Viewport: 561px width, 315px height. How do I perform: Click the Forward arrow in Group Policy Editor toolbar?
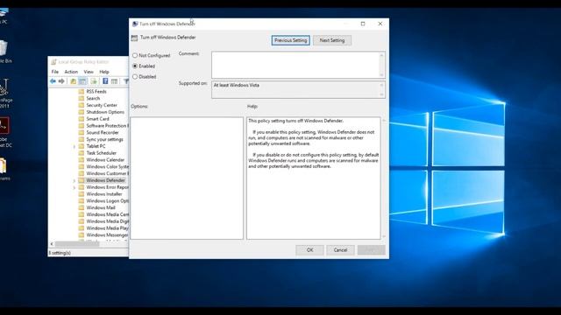tap(61, 81)
